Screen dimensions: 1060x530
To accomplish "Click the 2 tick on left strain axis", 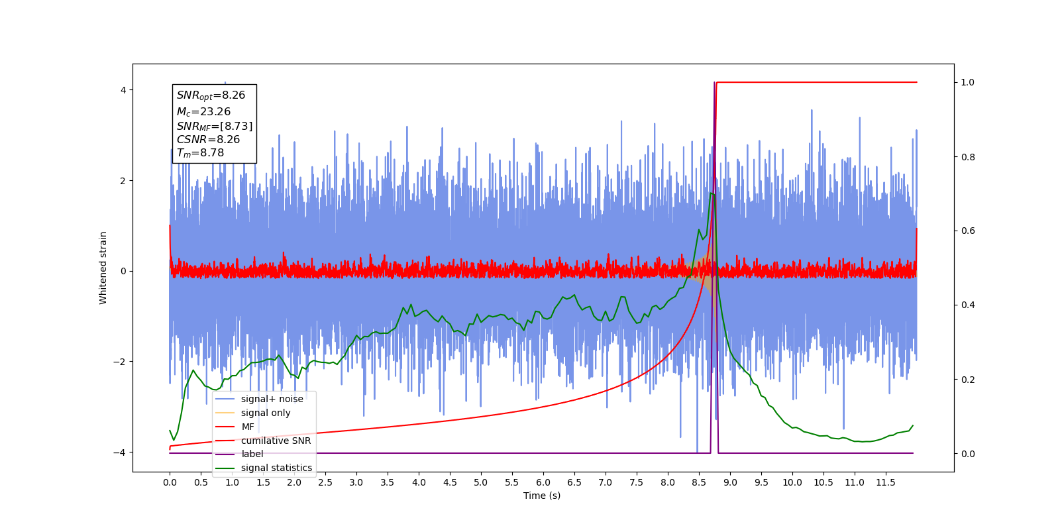I will pyautogui.click(x=123, y=181).
